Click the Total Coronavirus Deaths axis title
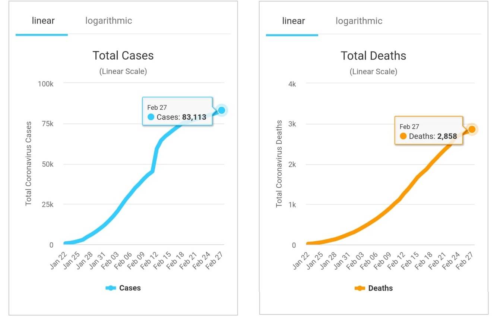 279,164
